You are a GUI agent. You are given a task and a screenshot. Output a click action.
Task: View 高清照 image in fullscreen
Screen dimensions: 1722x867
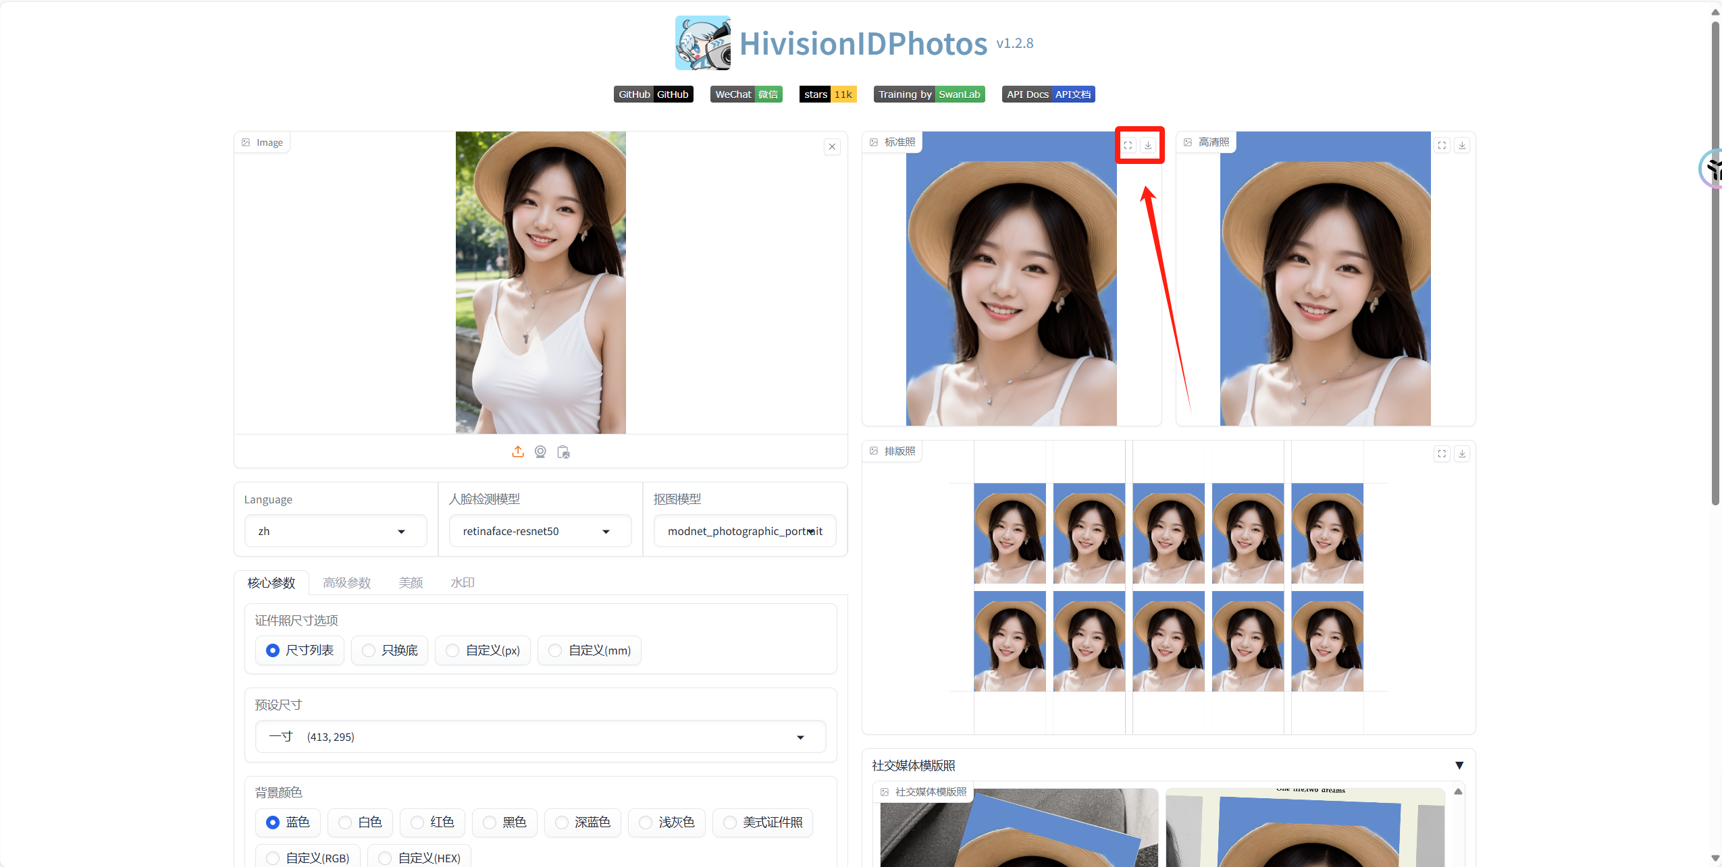pos(1442,145)
